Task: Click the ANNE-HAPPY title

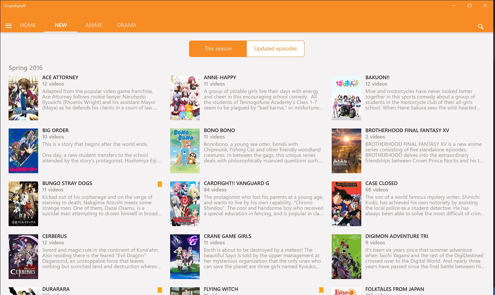Action: 220,78
